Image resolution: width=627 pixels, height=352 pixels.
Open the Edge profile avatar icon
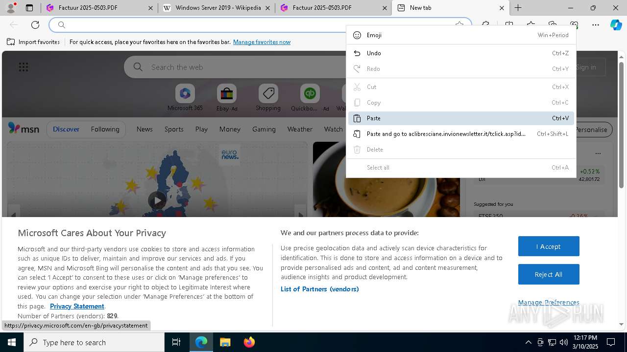pos(11,7)
